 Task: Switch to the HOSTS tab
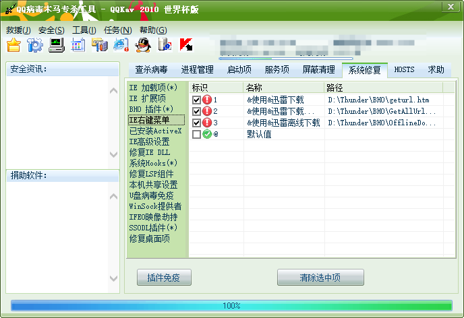click(404, 70)
